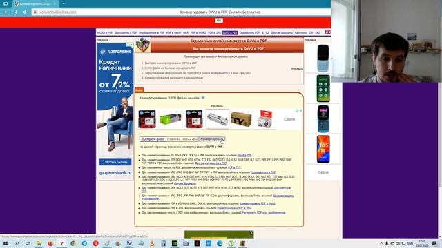Open the green toner cartridge ad thumbnail
Image resolution: width=442 pixels, height=248 pixels.
pos(171,119)
